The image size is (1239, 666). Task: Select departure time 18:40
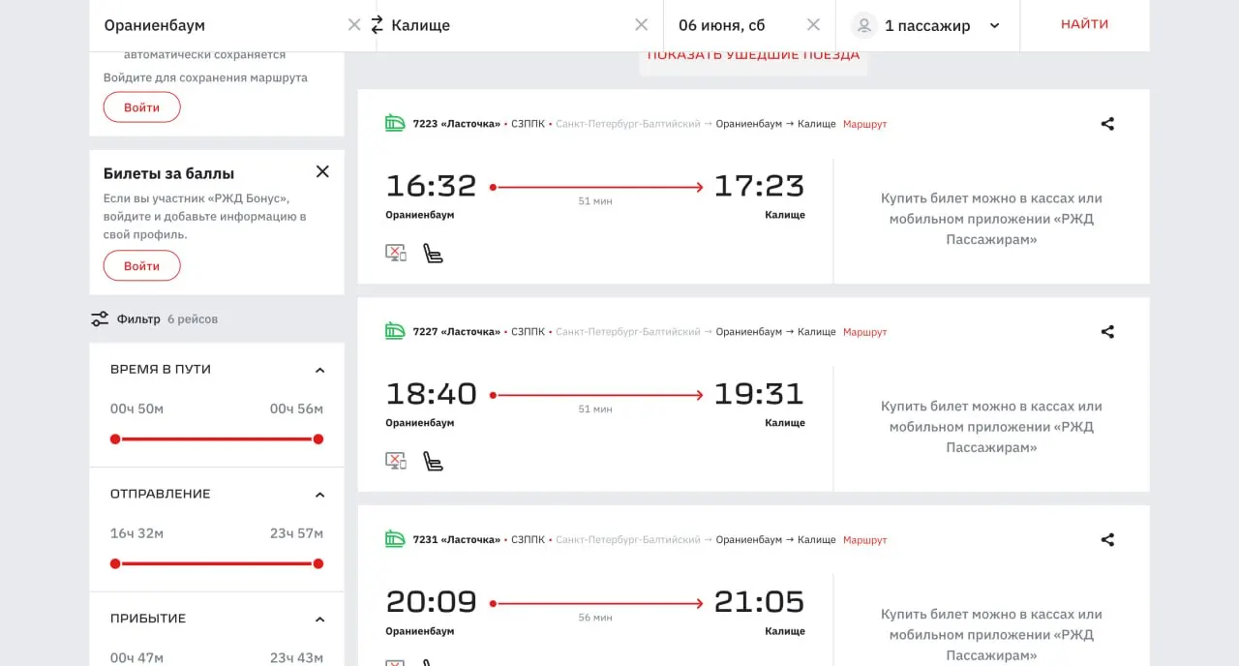tap(432, 394)
